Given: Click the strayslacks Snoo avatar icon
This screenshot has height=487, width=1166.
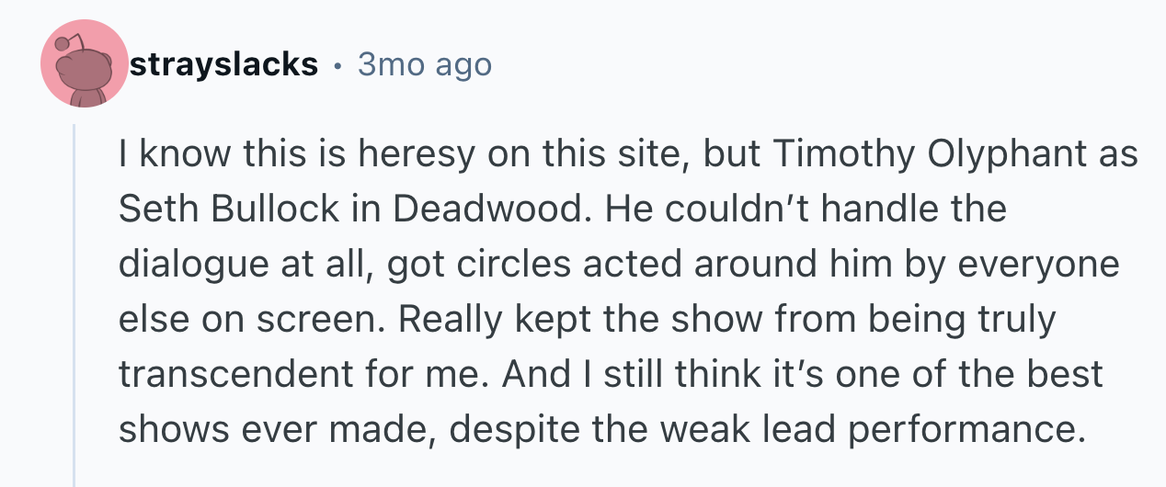Looking at the screenshot, I should tap(84, 64).
